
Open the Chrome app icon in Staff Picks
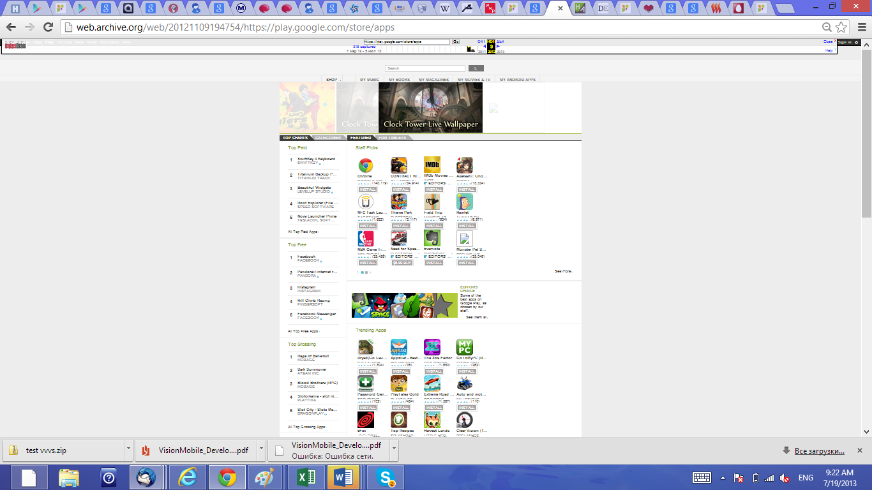pyautogui.click(x=366, y=166)
